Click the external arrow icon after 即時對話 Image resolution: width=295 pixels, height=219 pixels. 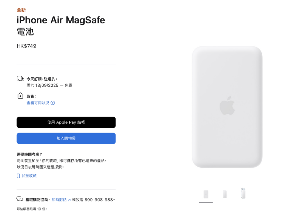(x=69, y=200)
